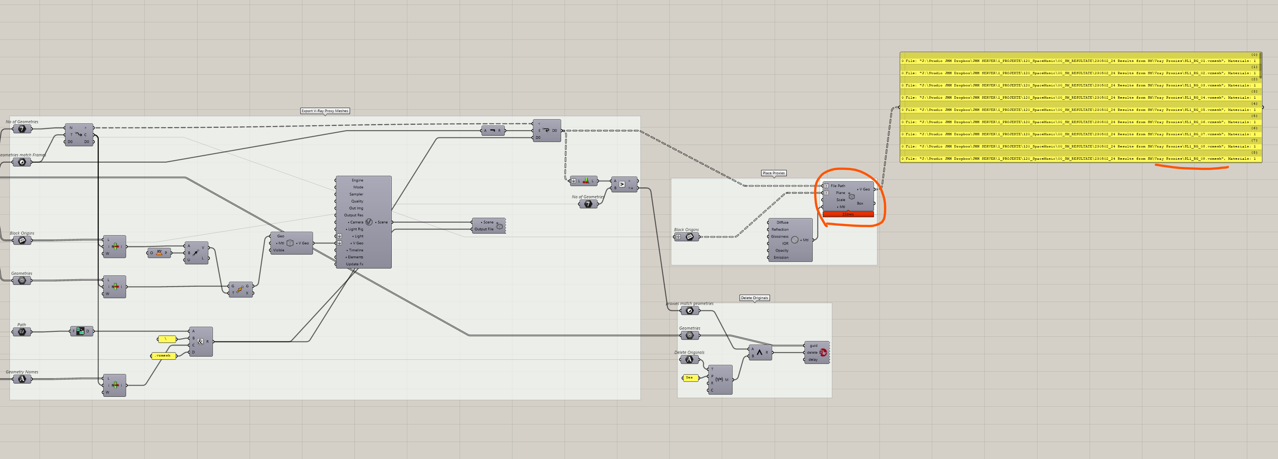The height and width of the screenshot is (459, 1278).
Task: Click the guid input of delete component
Action: (813, 346)
